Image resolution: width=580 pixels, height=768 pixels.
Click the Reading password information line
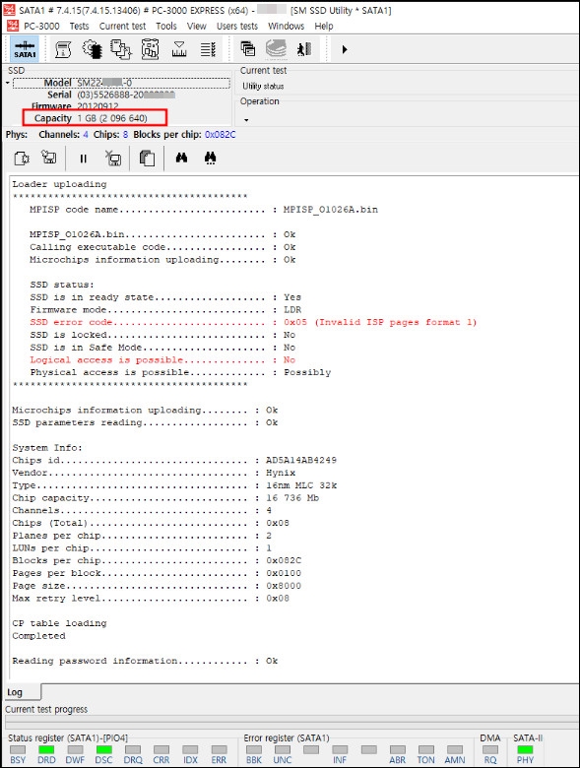click(145, 662)
